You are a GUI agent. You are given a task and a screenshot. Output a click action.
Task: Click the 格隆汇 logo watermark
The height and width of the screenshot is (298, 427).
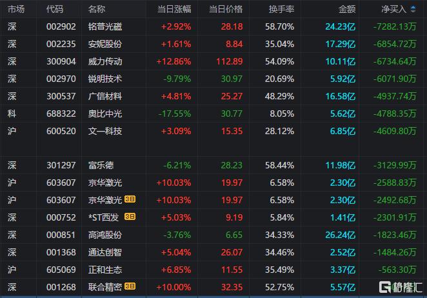click(x=401, y=287)
